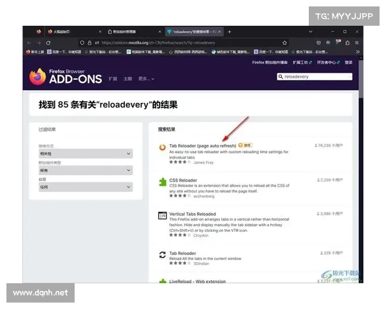
Task: Open the CSS Reloader result title
Action: [183, 180]
